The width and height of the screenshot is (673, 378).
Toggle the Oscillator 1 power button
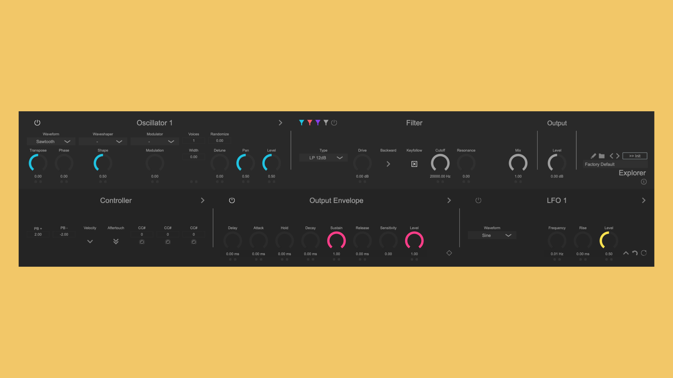pos(37,122)
